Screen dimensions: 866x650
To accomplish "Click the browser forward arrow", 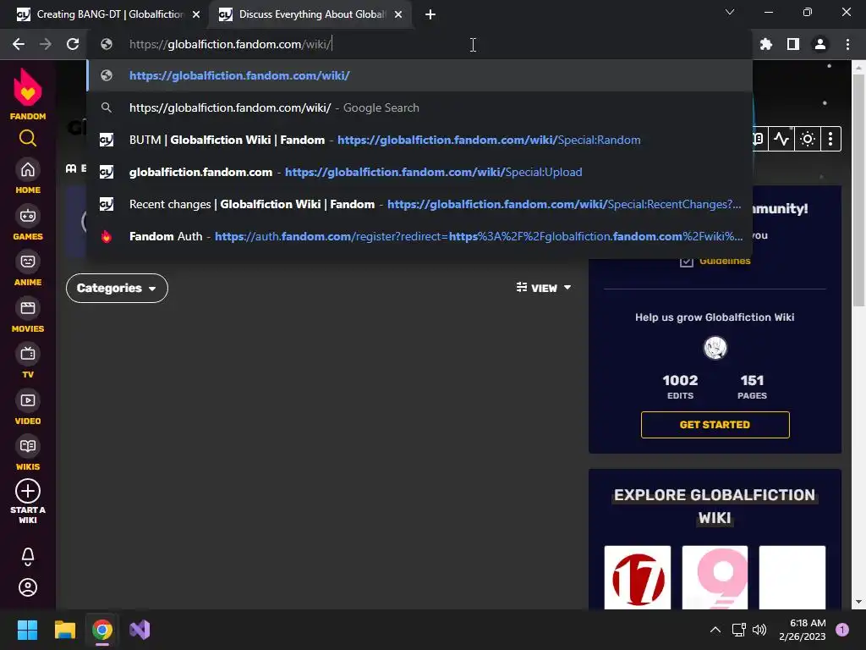I will click(x=46, y=44).
